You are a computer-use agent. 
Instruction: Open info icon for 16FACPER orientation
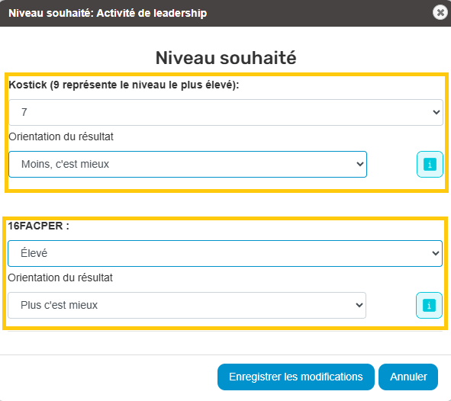(429, 306)
